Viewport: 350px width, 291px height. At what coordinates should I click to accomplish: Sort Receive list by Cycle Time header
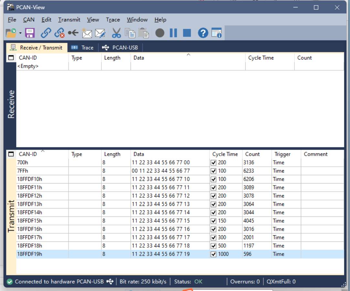tap(270, 58)
